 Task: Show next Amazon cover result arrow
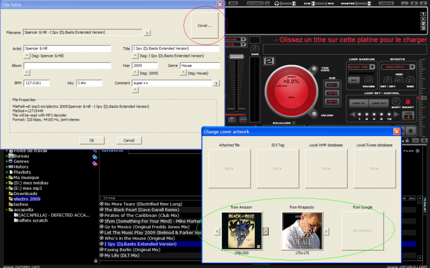tap(266, 231)
